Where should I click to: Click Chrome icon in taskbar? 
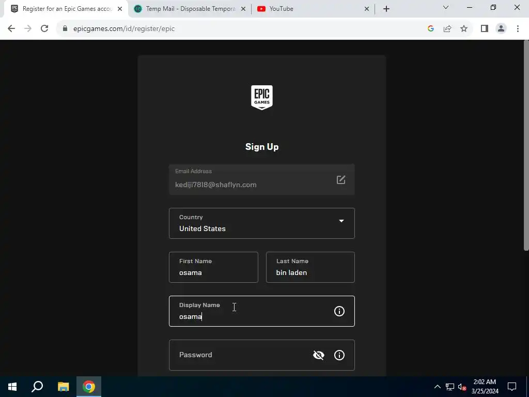[89, 387]
